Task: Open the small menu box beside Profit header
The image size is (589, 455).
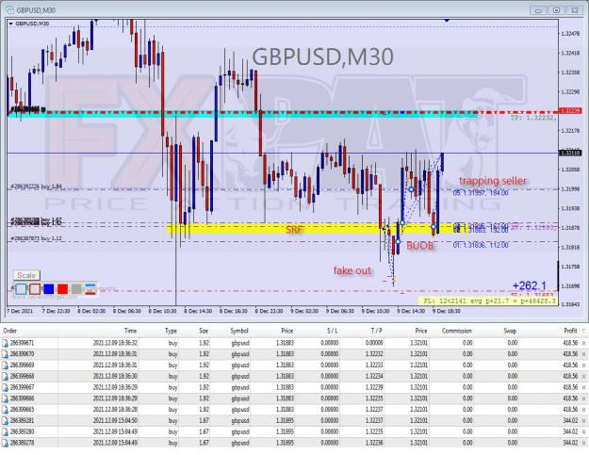Action: [583, 331]
